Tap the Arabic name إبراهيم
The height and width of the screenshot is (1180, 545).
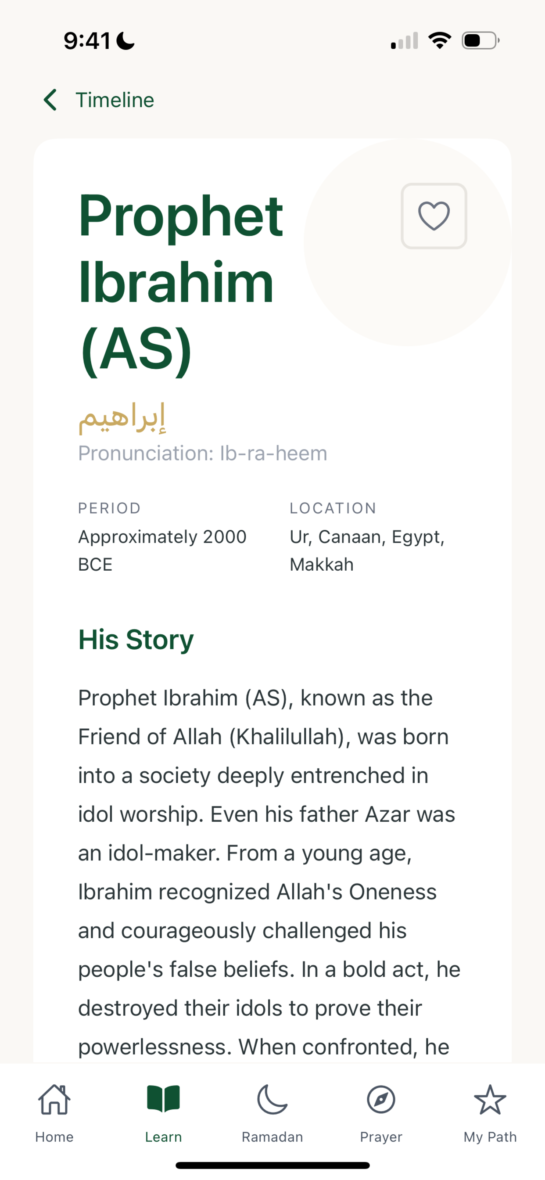coord(122,418)
